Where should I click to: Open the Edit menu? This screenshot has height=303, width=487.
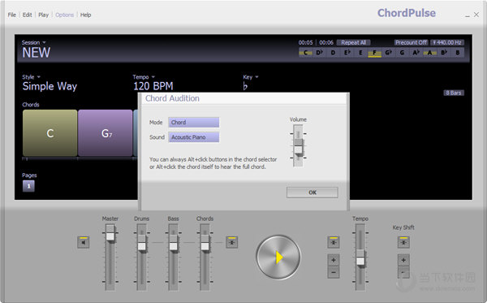(x=27, y=15)
